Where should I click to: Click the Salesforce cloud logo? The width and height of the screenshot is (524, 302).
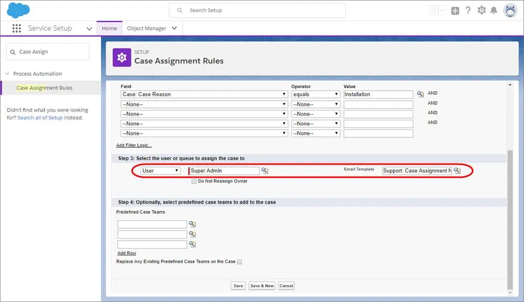coord(18,10)
